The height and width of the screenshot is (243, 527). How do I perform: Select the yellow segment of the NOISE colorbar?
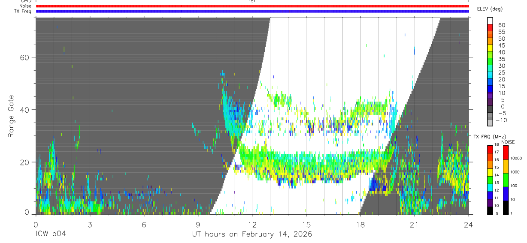click(x=506, y=166)
